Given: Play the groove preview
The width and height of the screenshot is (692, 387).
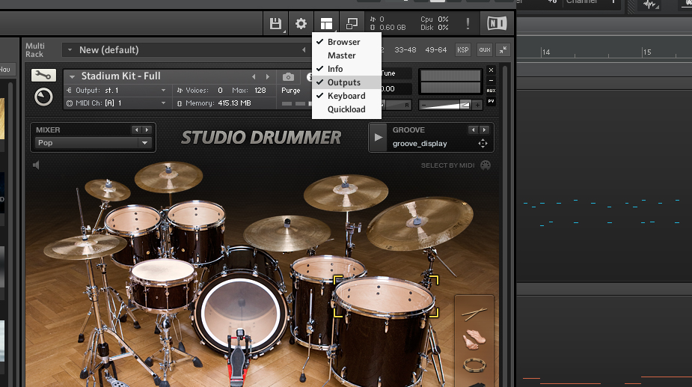Looking at the screenshot, I should click(379, 138).
